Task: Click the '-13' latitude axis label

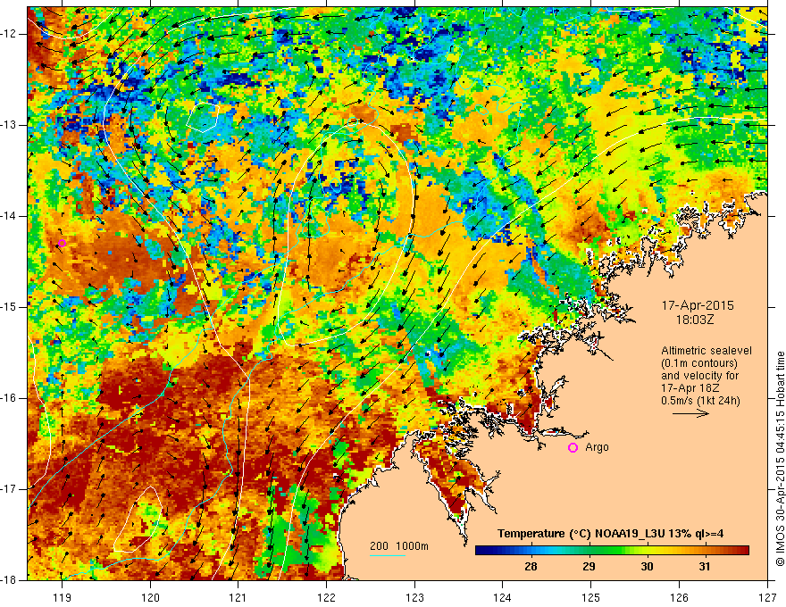Action: (9, 125)
